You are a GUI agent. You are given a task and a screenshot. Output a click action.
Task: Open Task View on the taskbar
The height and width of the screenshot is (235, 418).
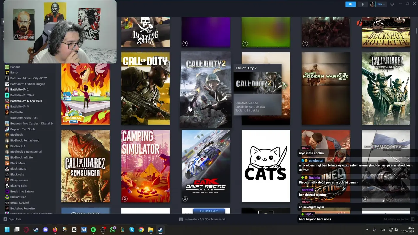pos(17,230)
